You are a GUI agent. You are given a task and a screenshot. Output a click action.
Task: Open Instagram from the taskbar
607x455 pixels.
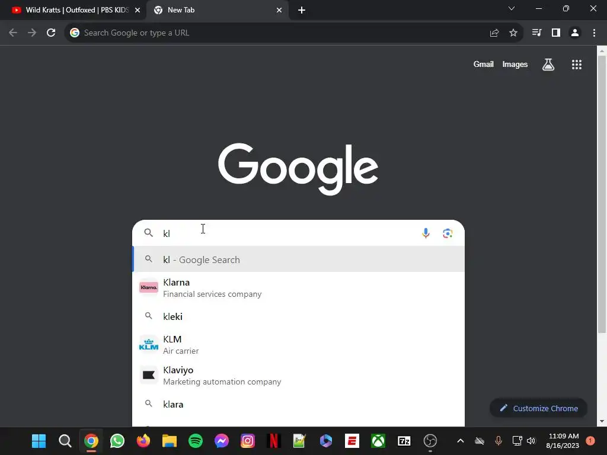(248, 441)
